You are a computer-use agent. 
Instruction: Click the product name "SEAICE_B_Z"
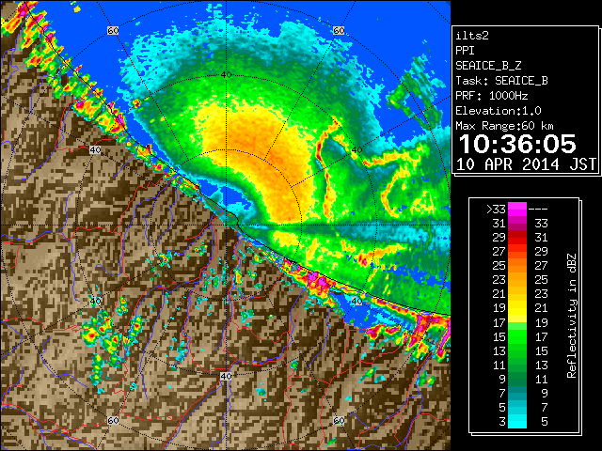[488, 66]
